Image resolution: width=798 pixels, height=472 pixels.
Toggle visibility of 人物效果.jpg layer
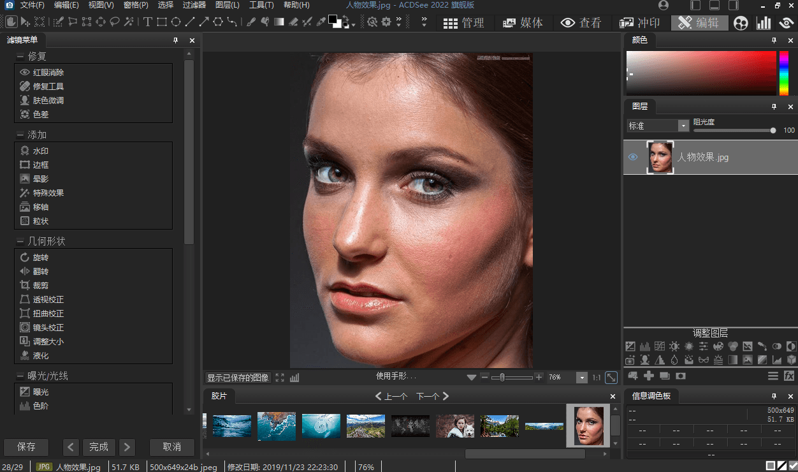(633, 157)
